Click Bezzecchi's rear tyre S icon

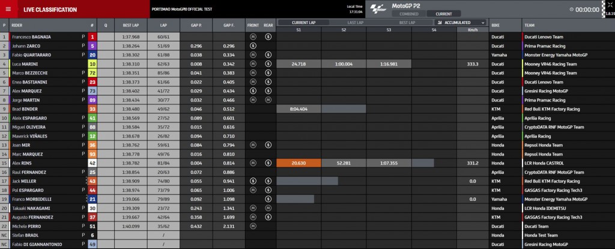pyautogui.click(x=268, y=73)
